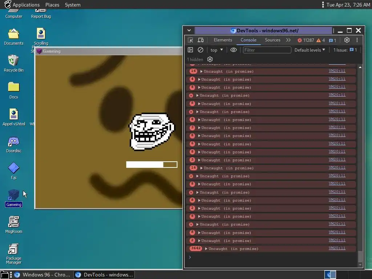Image resolution: width=372 pixels, height=279 pixels.
Task: Show more DevTools tabs via double chevron
Action: pos(288,40)
